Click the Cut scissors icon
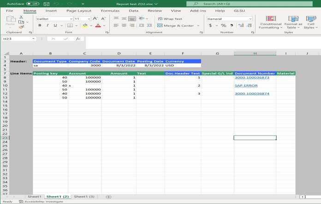Image resolution: width=321 pixels, height=204 pixels. [21, 17]
